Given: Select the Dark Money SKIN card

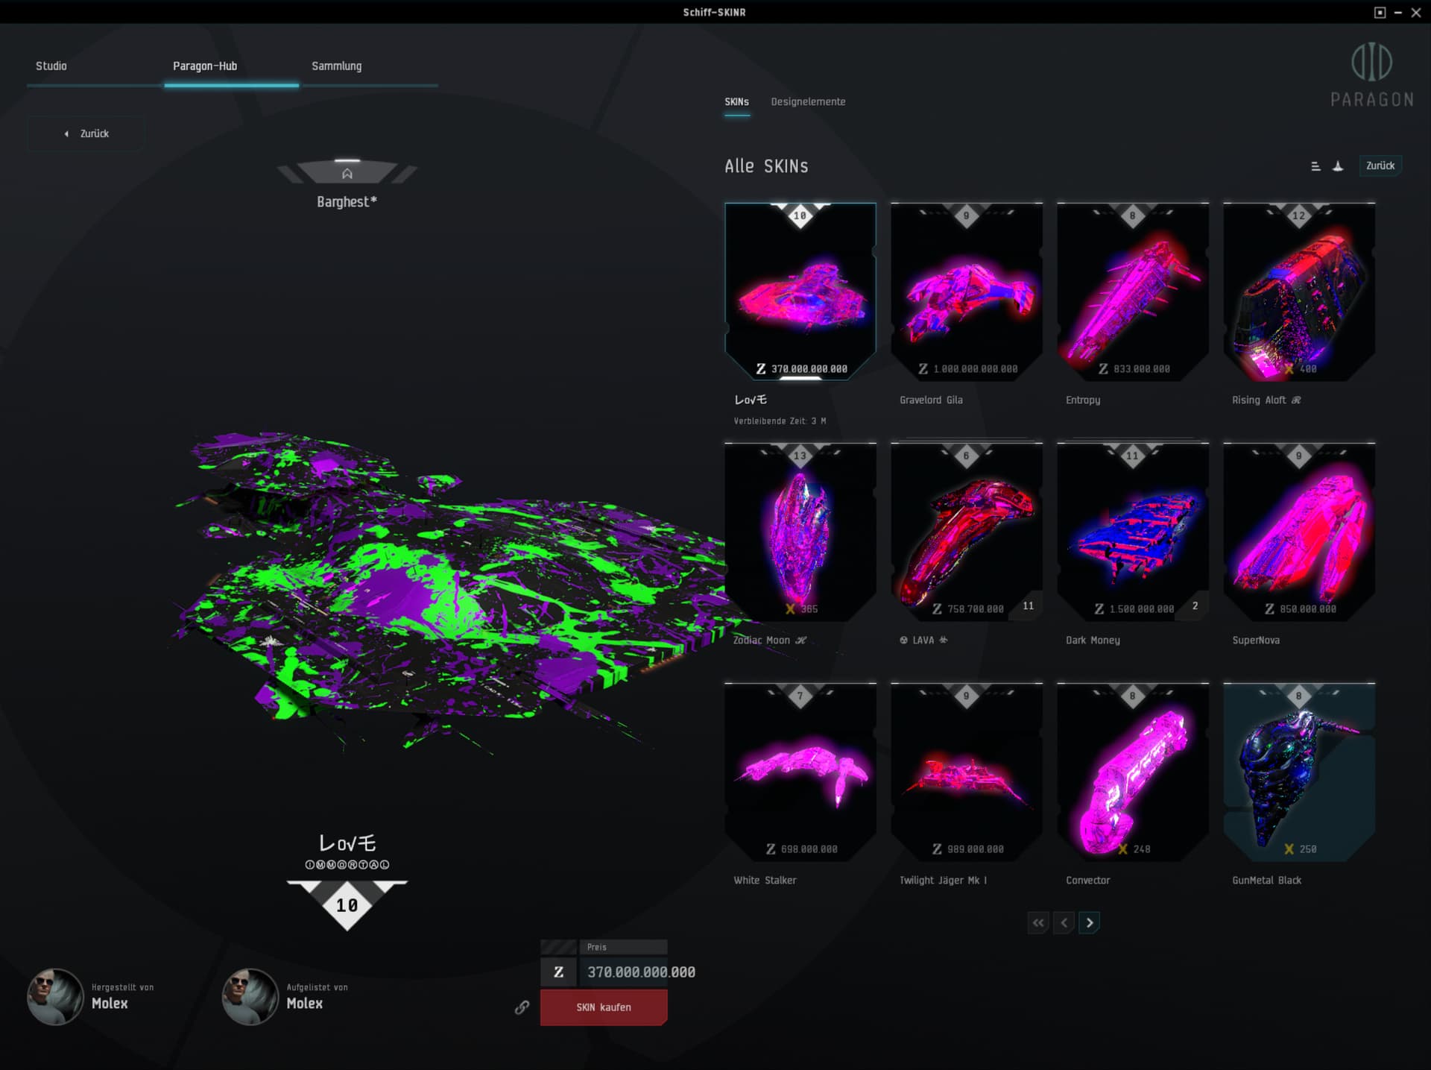Looking at the screenshot, I should tap(1132, 532).
